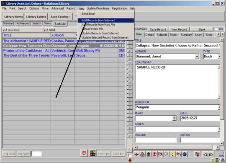Click the red refresh icon in record toolbar
Viewport: 226px width, 163px height.
[x=154, y=155]
